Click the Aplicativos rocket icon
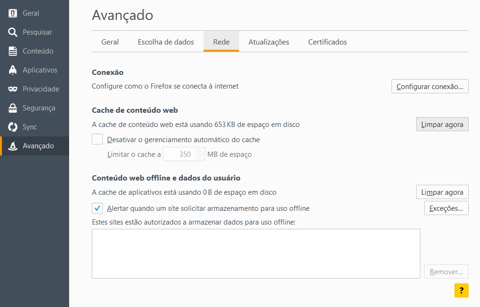 click(13, 70)
